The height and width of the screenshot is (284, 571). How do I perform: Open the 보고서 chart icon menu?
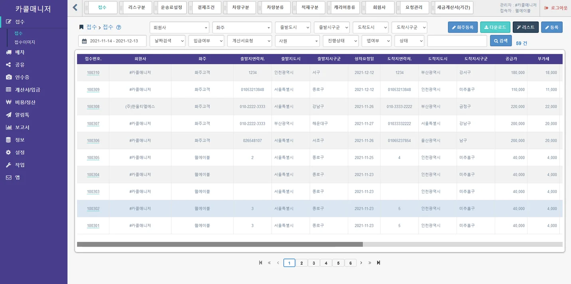pos(22,128)
